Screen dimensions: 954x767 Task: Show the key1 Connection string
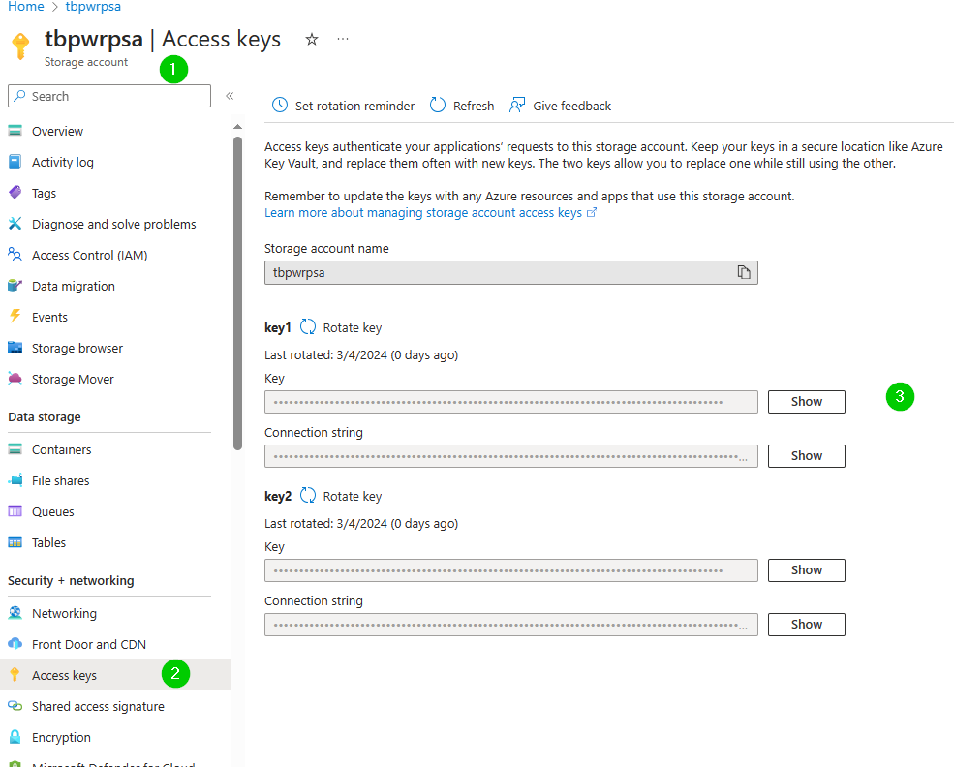tap(806, 455)
